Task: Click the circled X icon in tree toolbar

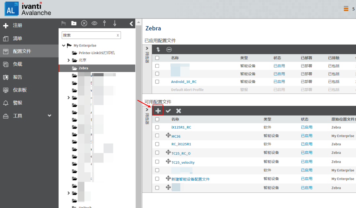Action: tap(84, 23)
